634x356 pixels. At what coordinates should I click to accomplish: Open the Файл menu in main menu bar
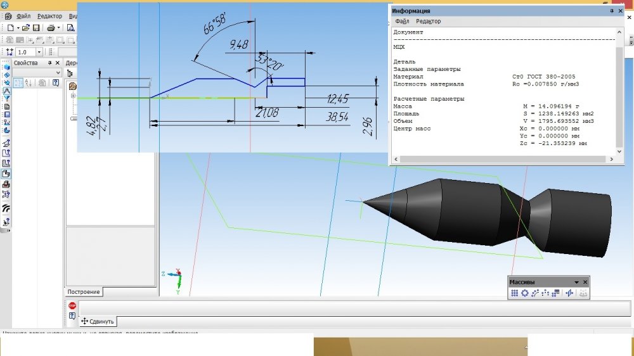[x=23, y=16]
